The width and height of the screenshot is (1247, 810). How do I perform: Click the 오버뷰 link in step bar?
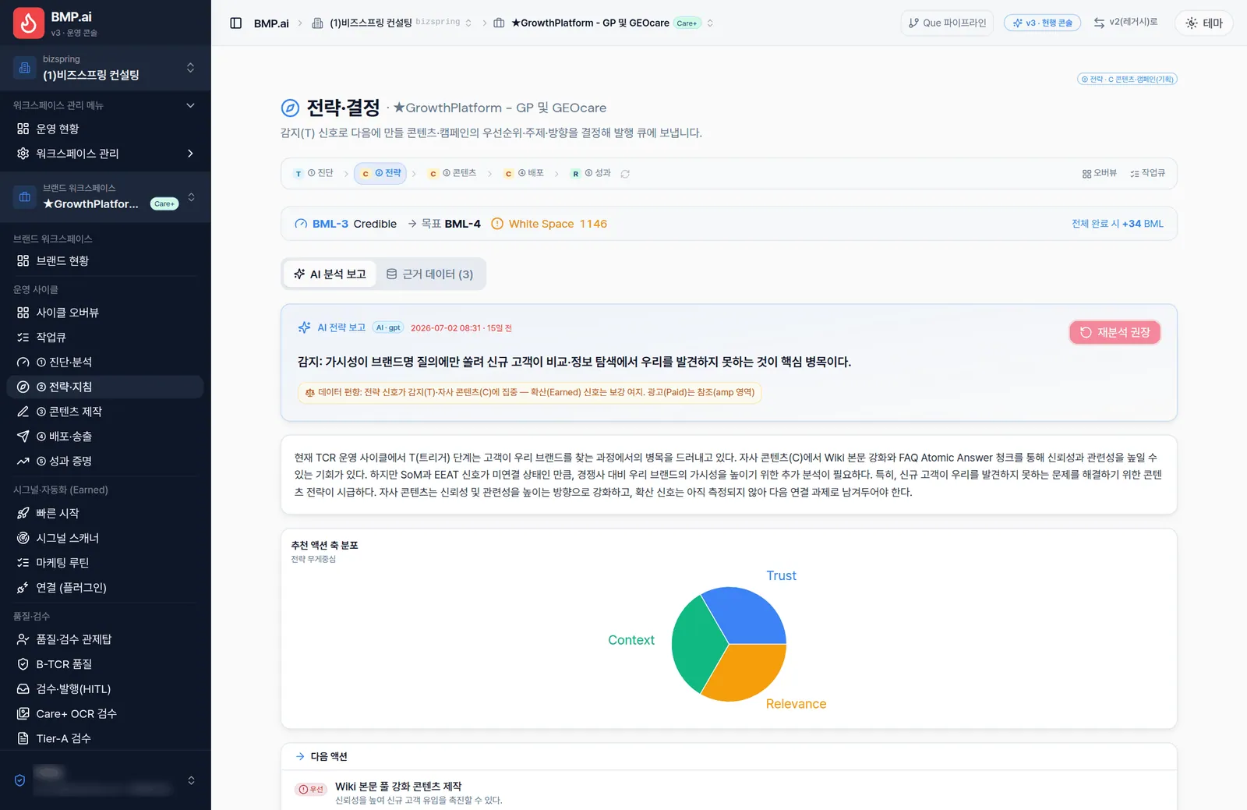click(1100, 173)
